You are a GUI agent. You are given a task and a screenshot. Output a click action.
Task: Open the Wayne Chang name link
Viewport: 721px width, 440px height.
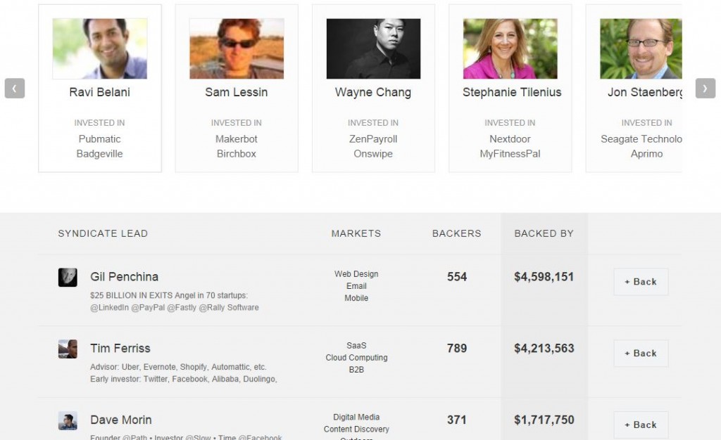click(x=373, y=92)
